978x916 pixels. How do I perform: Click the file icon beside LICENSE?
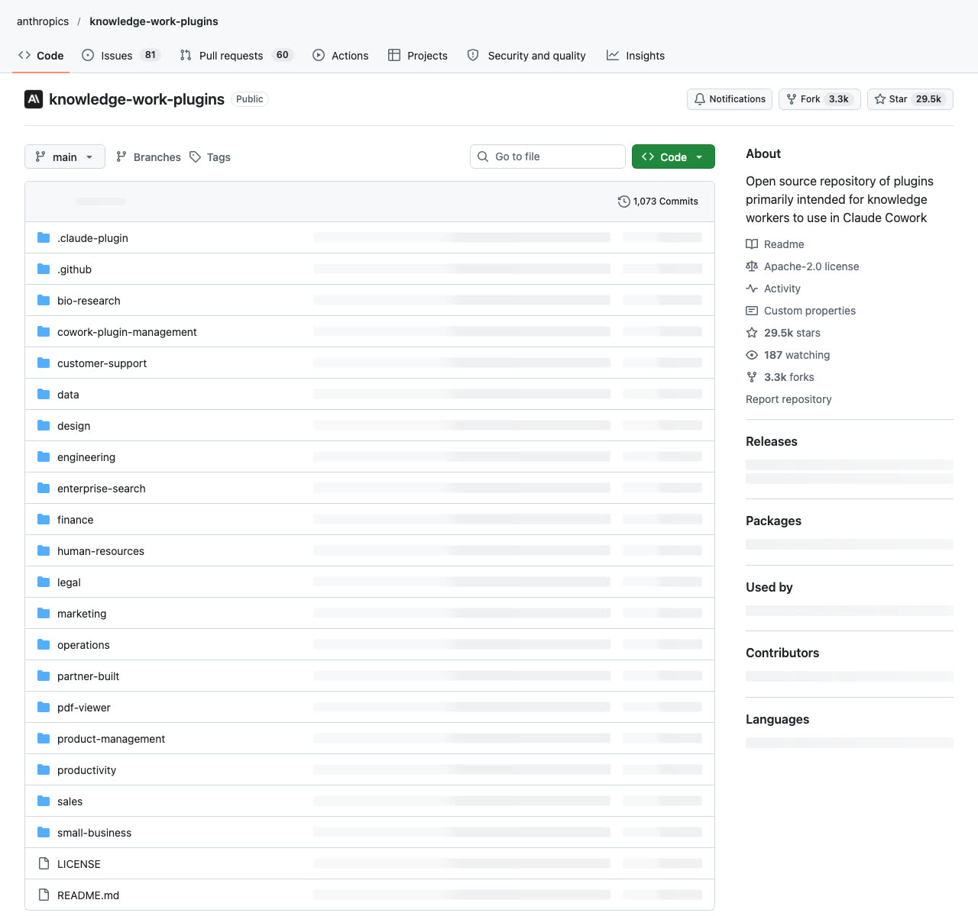pos(44,863)
